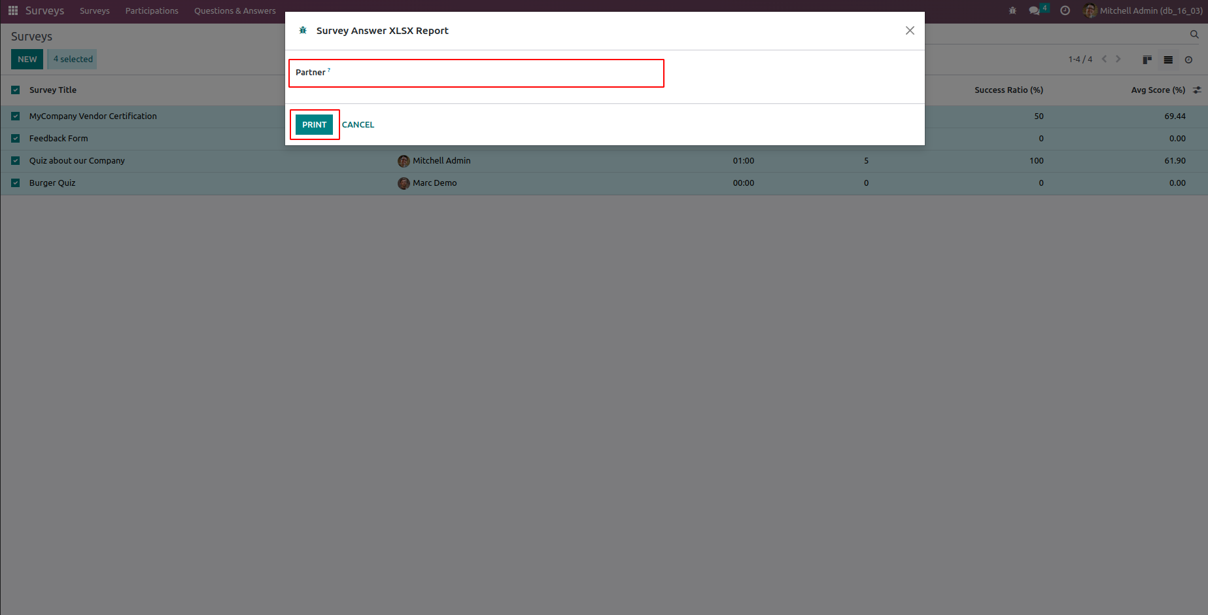This screenshot has height=615, width=1208.
Task: Click the NEW survey button
Action: point(27,59)
